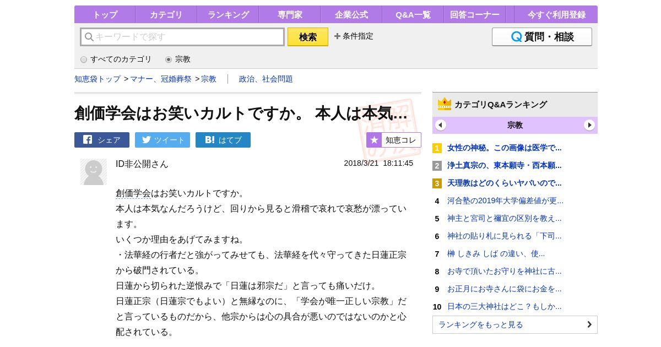
Task: Open ranking 4 河合塾の2019年 link
Action: coord(505,200)
